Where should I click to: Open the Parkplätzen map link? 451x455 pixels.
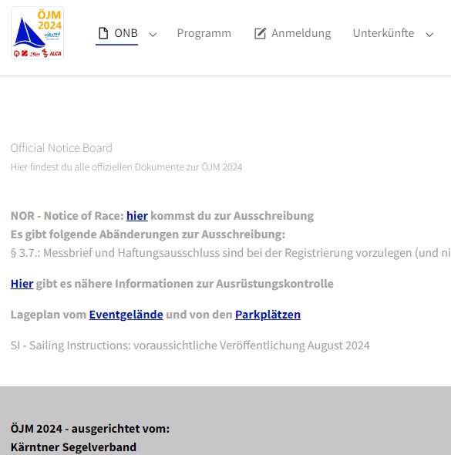pos(268,315)
